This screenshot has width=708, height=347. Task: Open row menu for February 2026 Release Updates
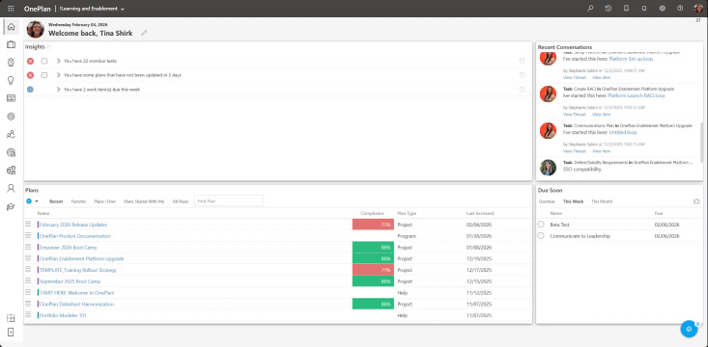pyautogui.click(x=28, y=224)
